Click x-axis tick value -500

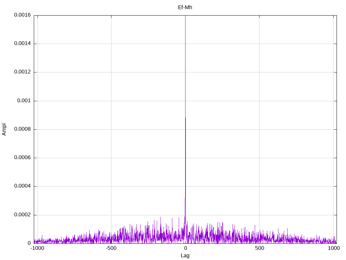click(111, 248)
